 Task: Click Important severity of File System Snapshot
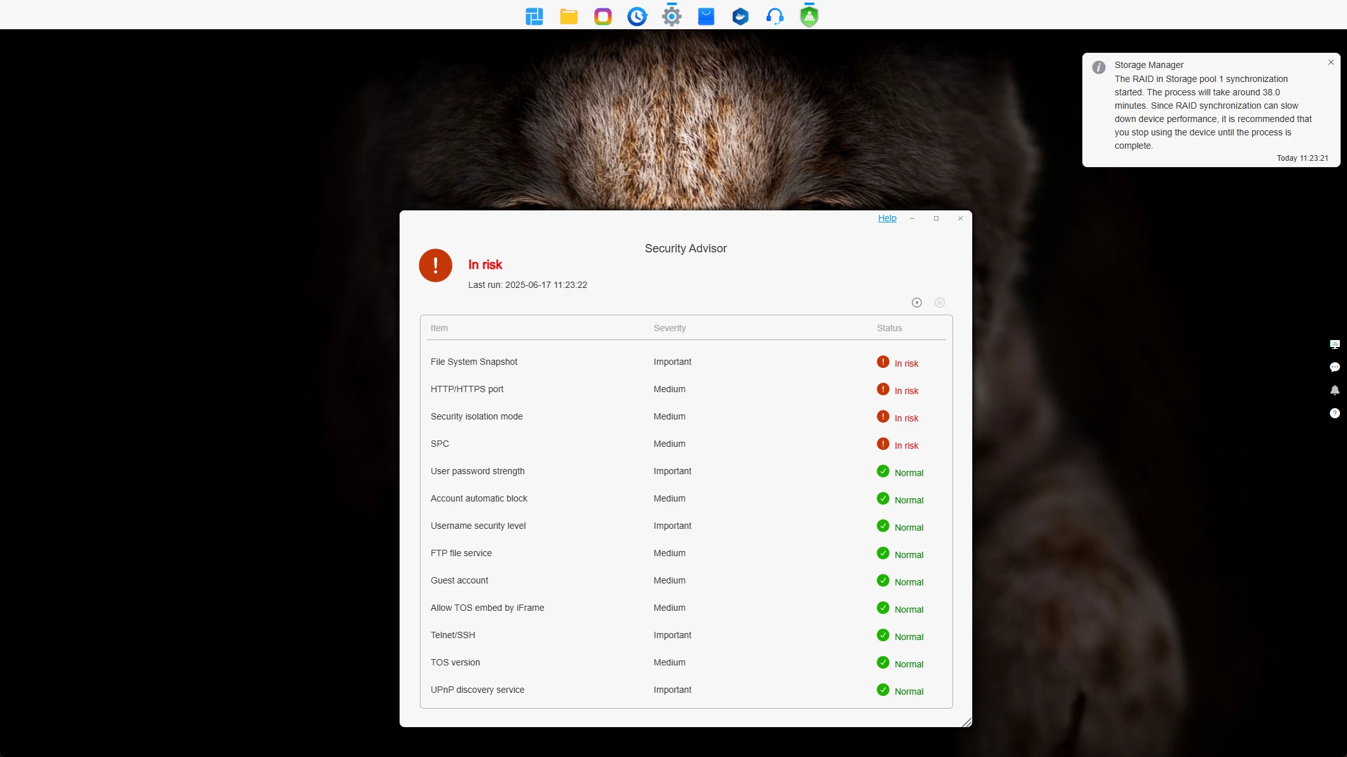672,362
